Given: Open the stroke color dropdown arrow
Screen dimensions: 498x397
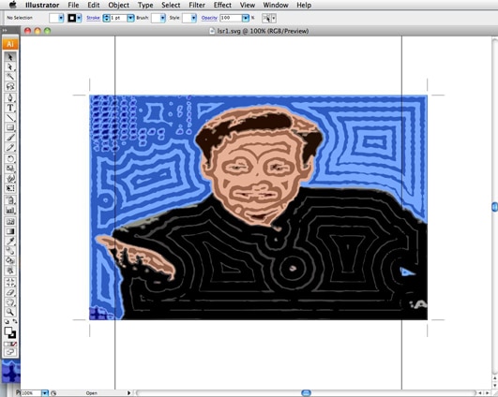Looking at the screenshot, I should 79,18.
